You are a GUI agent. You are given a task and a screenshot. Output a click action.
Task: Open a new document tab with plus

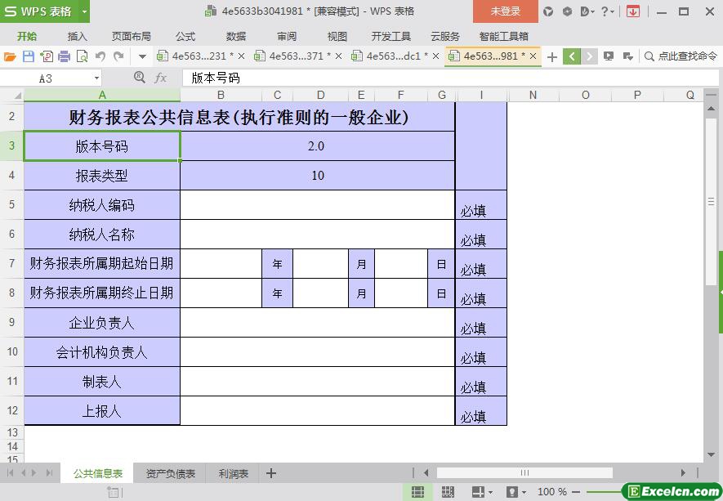tap(552, 56)
